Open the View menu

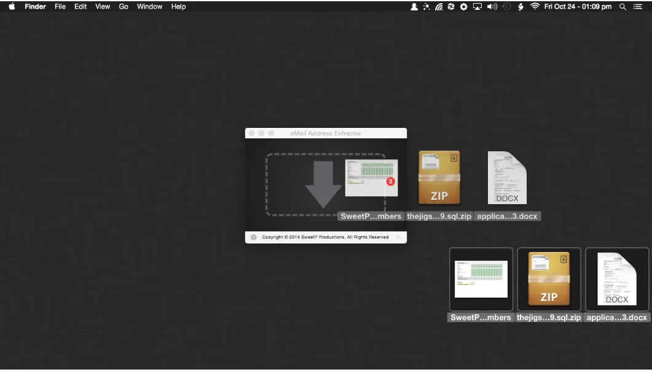click(103, 7)
